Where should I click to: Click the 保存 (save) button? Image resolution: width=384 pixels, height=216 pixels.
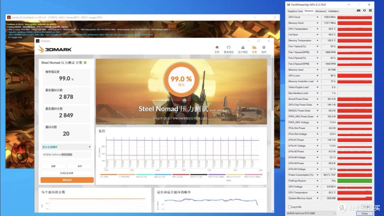(80, 166)
